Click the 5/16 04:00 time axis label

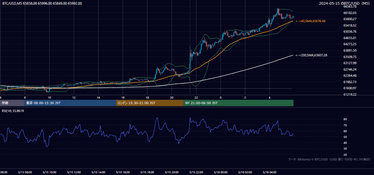pos(270,172)
